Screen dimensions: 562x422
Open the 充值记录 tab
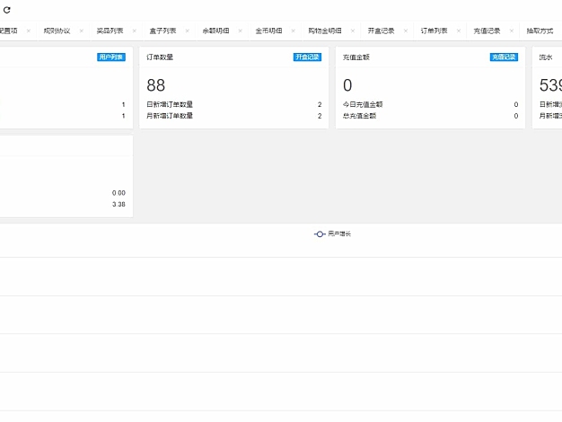click(x=487, y=31)
